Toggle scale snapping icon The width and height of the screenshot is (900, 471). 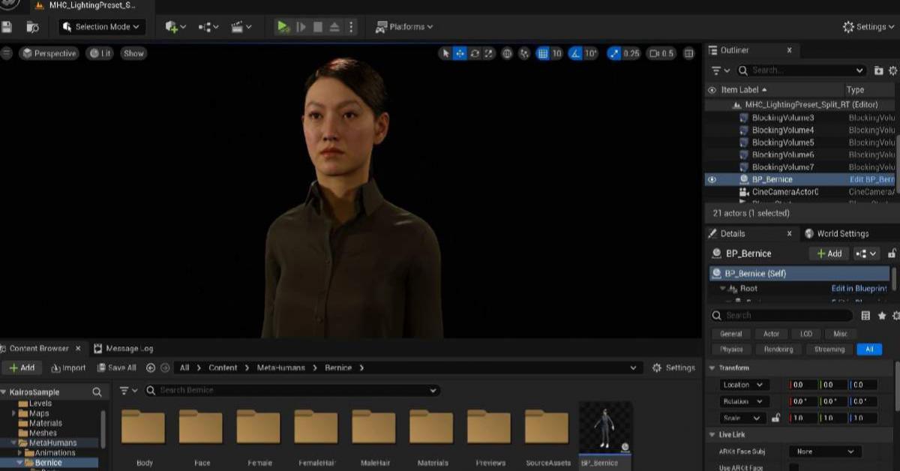(614, 53)
